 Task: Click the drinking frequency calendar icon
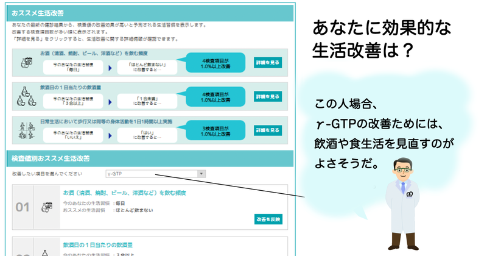[x=26, y=62]
